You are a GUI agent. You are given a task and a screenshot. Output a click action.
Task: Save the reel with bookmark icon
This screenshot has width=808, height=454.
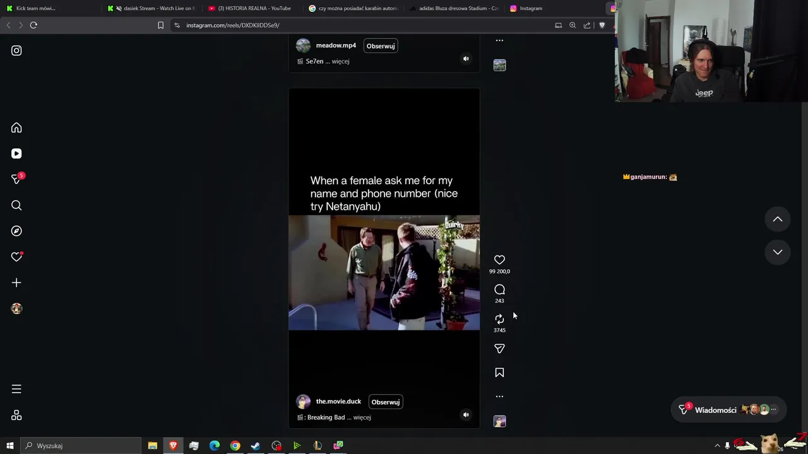tap(499, 373)
